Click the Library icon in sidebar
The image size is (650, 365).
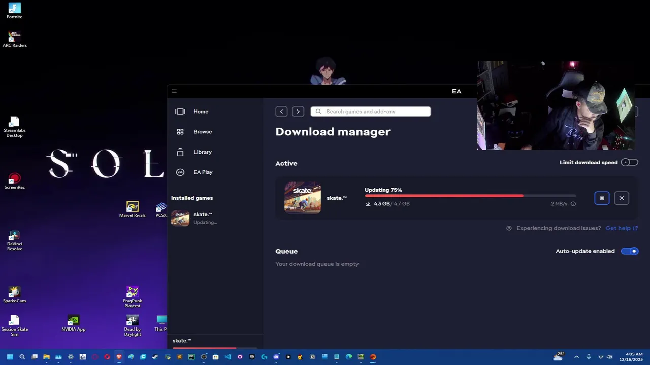point(180,152)
